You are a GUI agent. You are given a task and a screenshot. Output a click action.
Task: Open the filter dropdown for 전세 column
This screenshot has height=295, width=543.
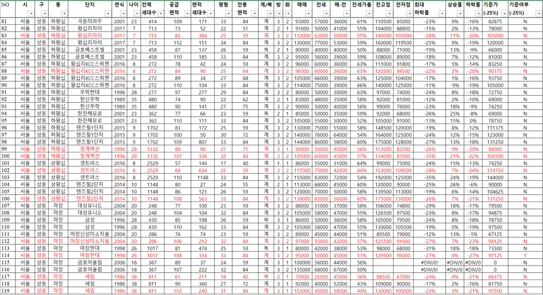point(326,13)
